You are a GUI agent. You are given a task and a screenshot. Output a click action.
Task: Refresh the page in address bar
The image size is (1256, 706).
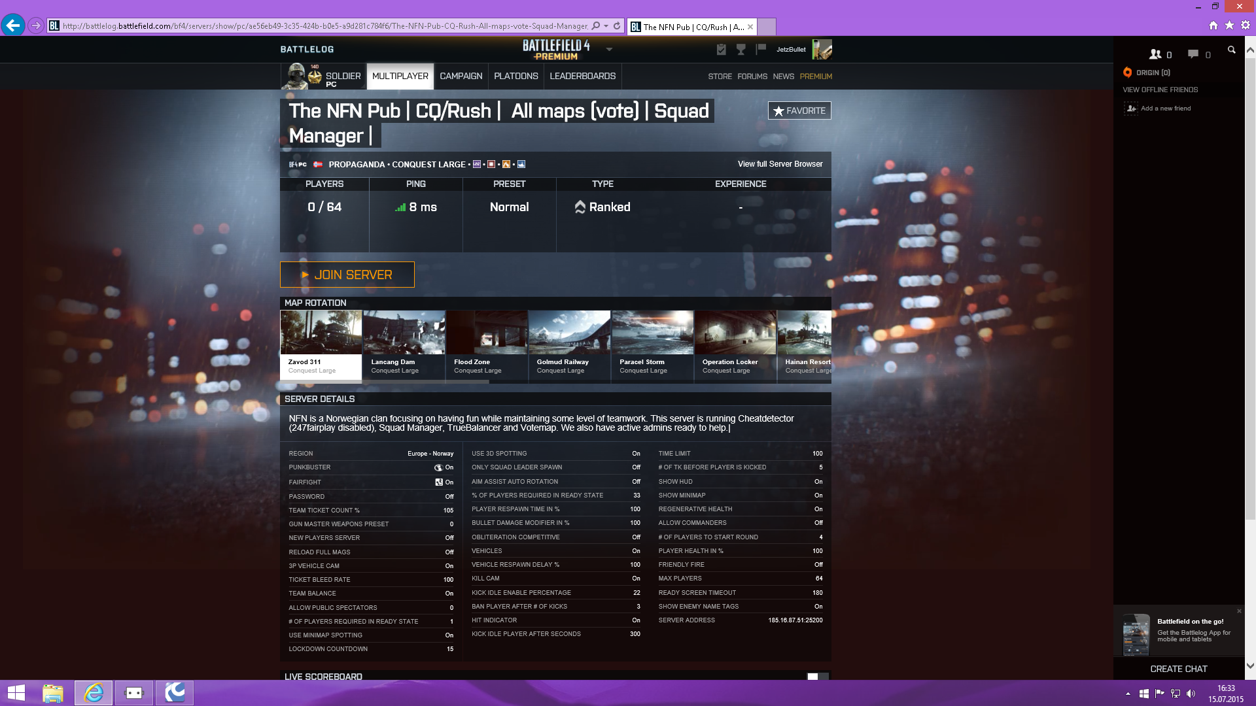(x=617, y=26)
